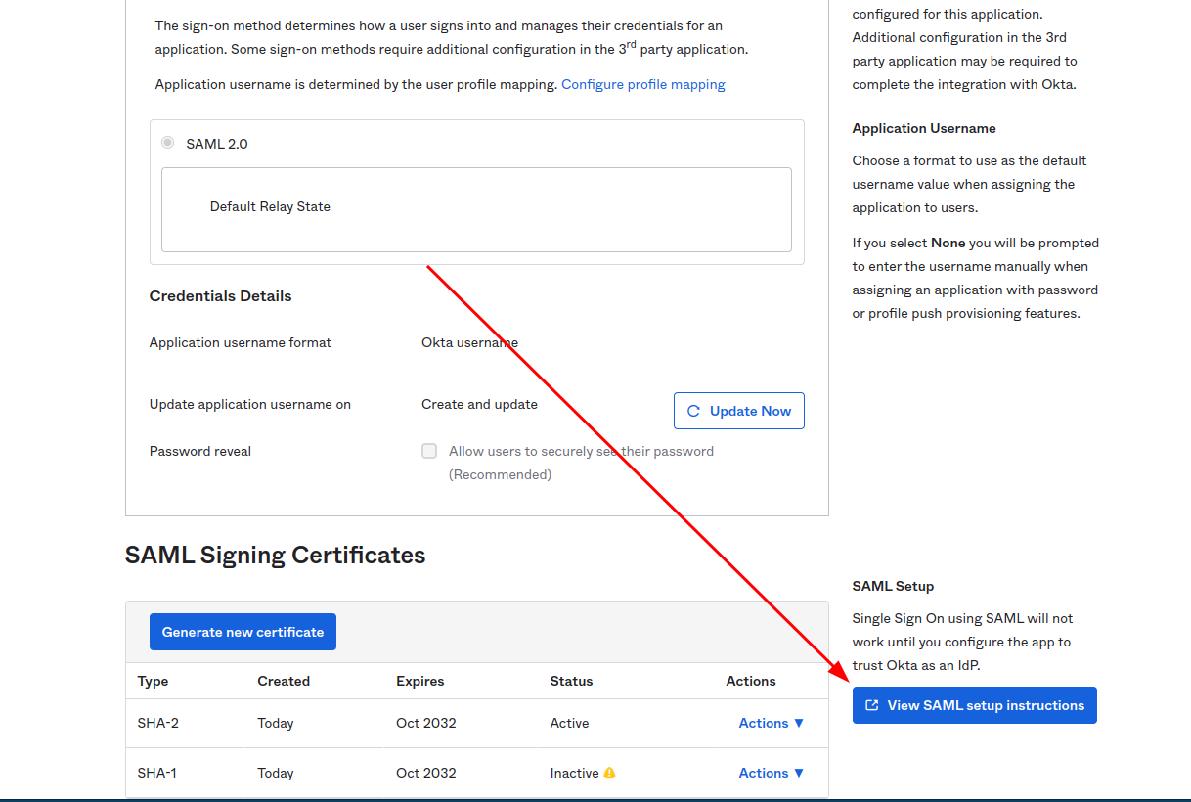Click the Okta username format value
Viewport: 1191px width, 802px height.
[469, 342]
